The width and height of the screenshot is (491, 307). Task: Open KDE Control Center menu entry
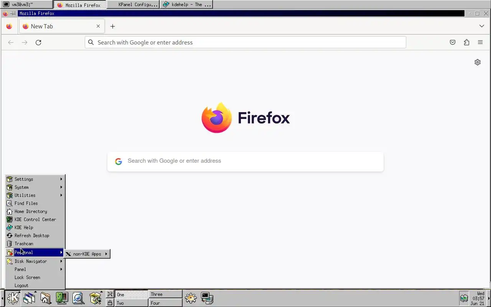tap(35, 220)
